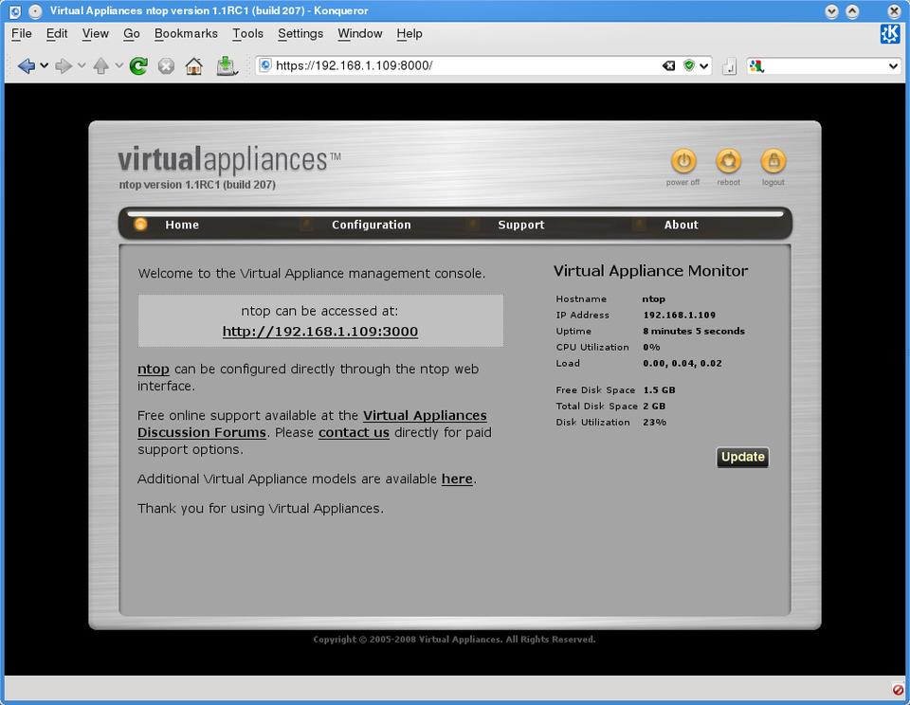Open the address bar URL history dropdown
Viewport: 910px width, 705px height.
tap(704, 66)
